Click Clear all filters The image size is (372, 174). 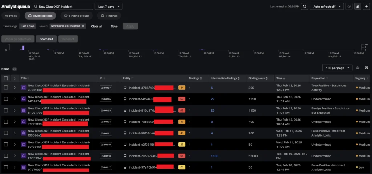pyautogui.click(x=97, y=26)
